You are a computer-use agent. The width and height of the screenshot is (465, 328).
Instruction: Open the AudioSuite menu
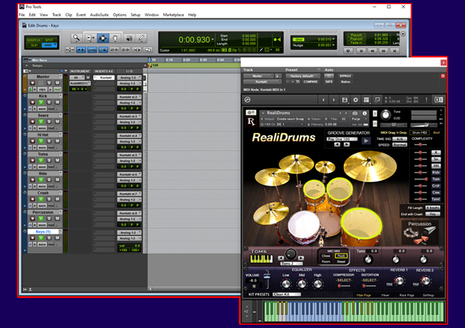(x=100, y=14)
